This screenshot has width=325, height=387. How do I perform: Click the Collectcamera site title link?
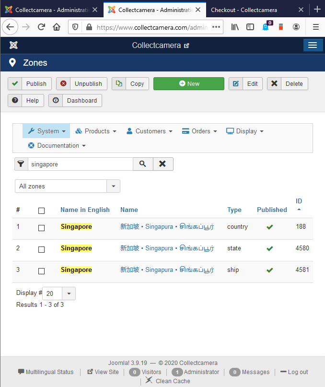pos(161,46)
